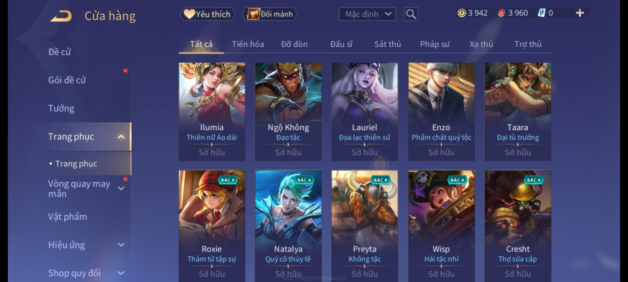Select the Sát thủ filter tab
Image resolution: width=628 pixels, height=282 pixels.
(388, 44)
